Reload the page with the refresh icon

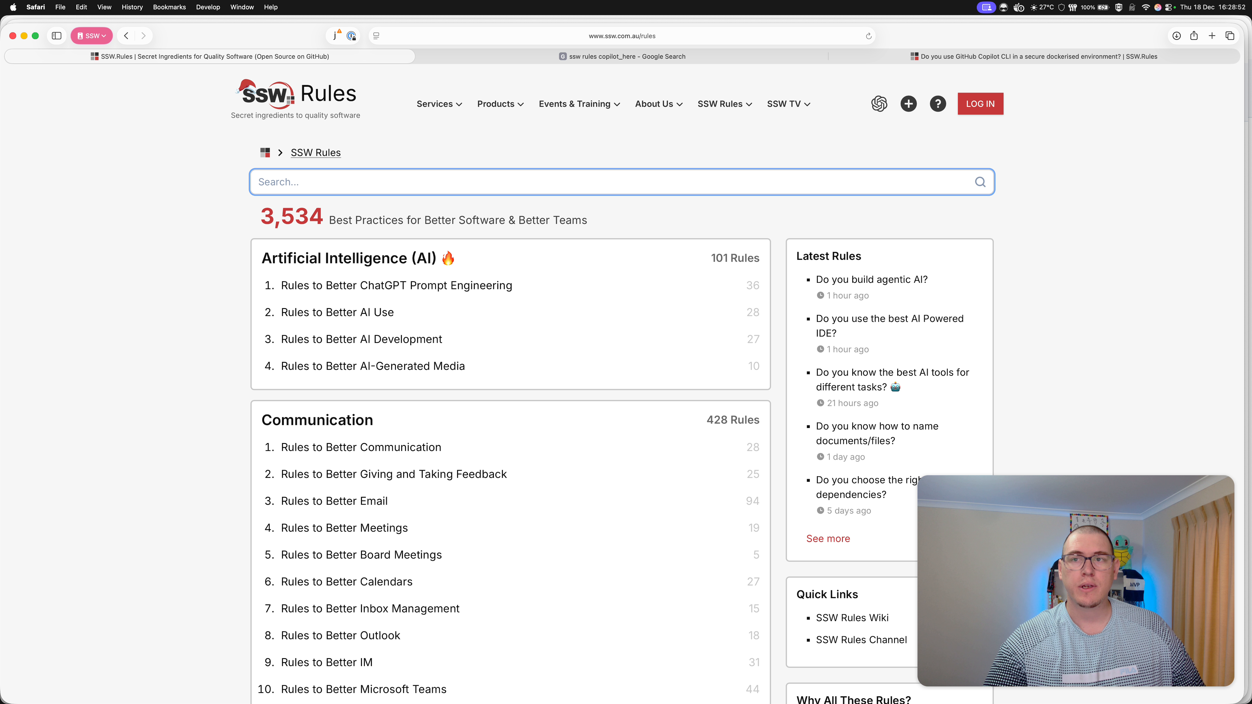point(869,36)
